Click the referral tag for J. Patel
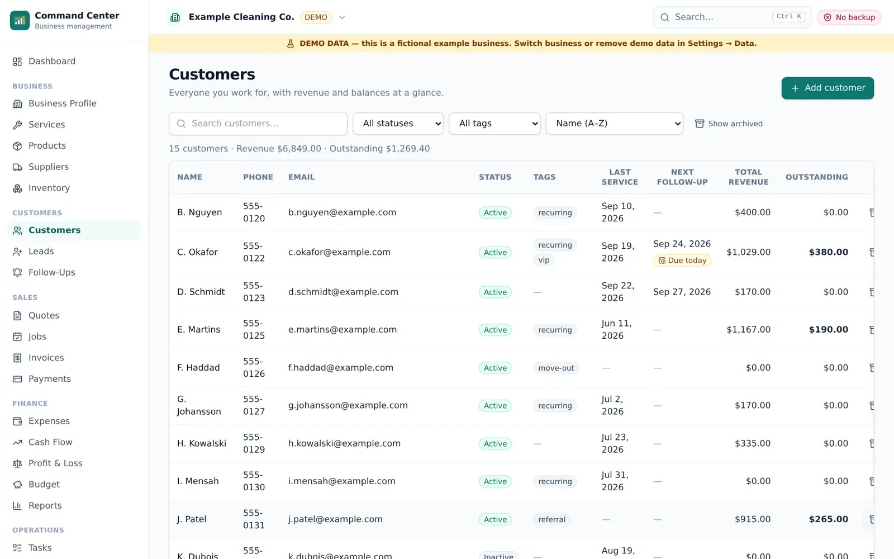 (x=551, y=519)
